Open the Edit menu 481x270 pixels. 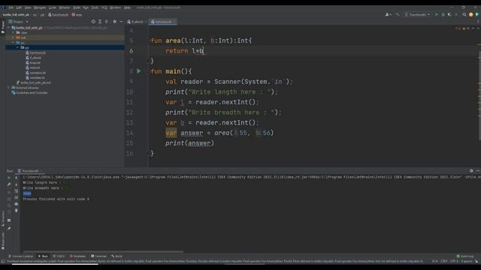(19, 7)
